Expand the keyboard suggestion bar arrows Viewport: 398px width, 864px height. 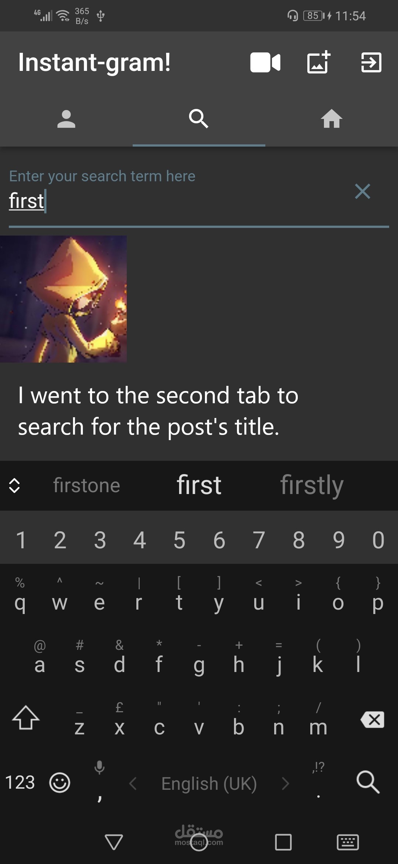click(x=14, y=486)
